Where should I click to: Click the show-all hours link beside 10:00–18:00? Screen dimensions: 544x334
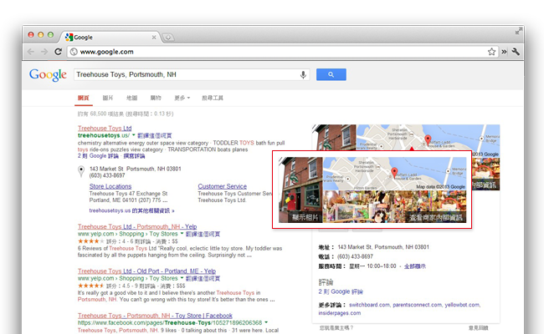pos(415,266)
